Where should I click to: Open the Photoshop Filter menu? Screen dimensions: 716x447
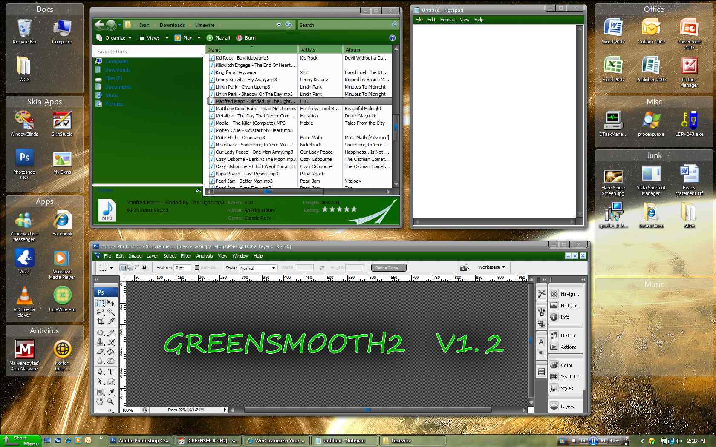(186, 256)
